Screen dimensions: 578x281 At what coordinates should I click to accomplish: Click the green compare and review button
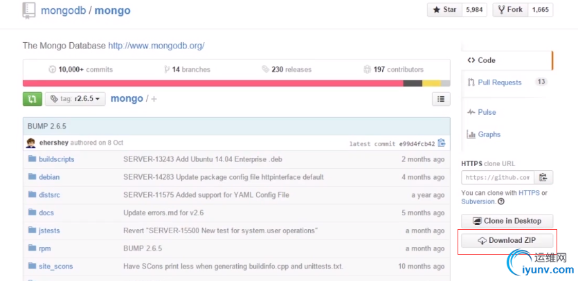pyautogui.click(x=33, y=99)
